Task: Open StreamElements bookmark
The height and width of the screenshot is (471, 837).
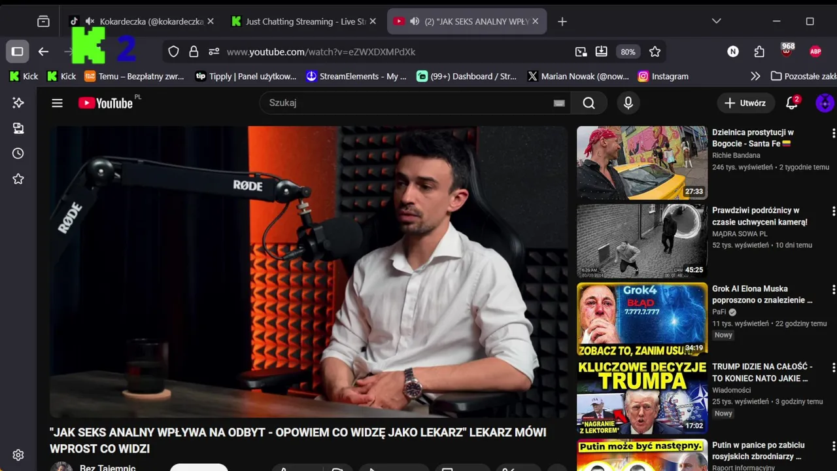Action: (357, 77)
